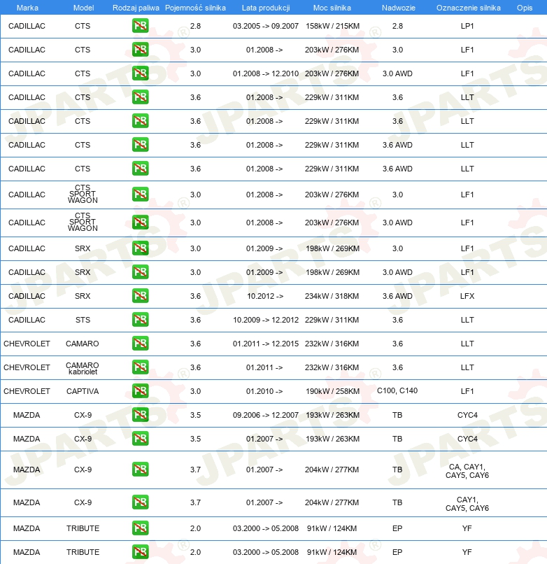Select the engine code LP1
Screen dimensions: 547x564
pos(467,26)
